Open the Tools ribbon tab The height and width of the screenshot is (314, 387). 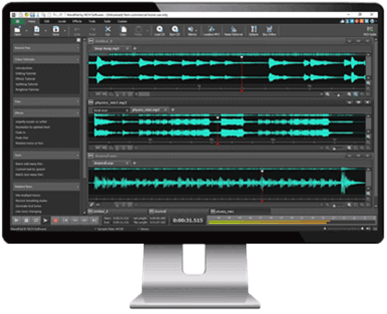(92, 22)
